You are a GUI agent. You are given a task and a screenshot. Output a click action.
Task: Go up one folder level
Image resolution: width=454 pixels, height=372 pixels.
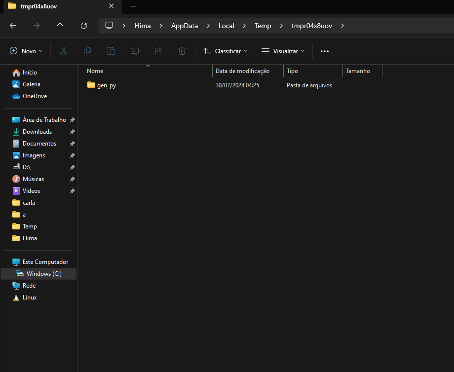60,26
